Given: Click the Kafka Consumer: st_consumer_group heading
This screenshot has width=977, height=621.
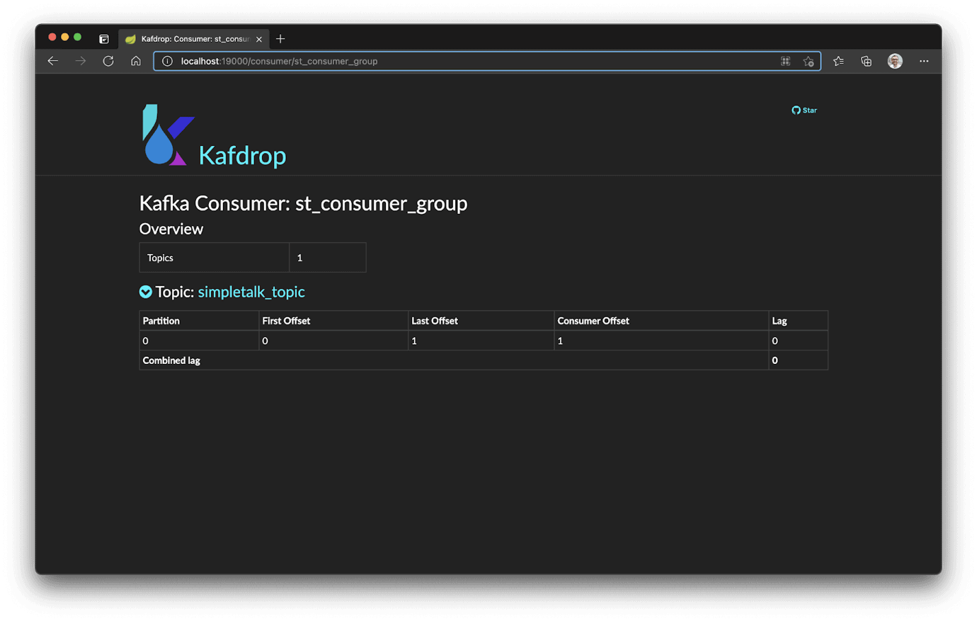Looking at the screenshot, I should pyautogui.click(x=303, y=203).
